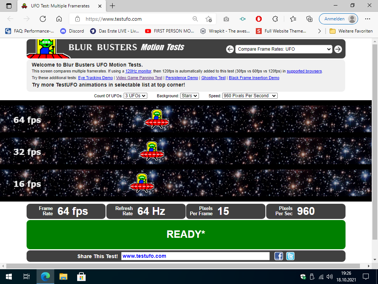Click the site lock icon in address bar
378x284 pixels.
coord(78,19)
